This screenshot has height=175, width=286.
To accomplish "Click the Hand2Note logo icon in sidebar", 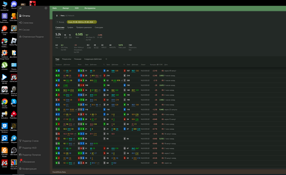I will [20, 8].
